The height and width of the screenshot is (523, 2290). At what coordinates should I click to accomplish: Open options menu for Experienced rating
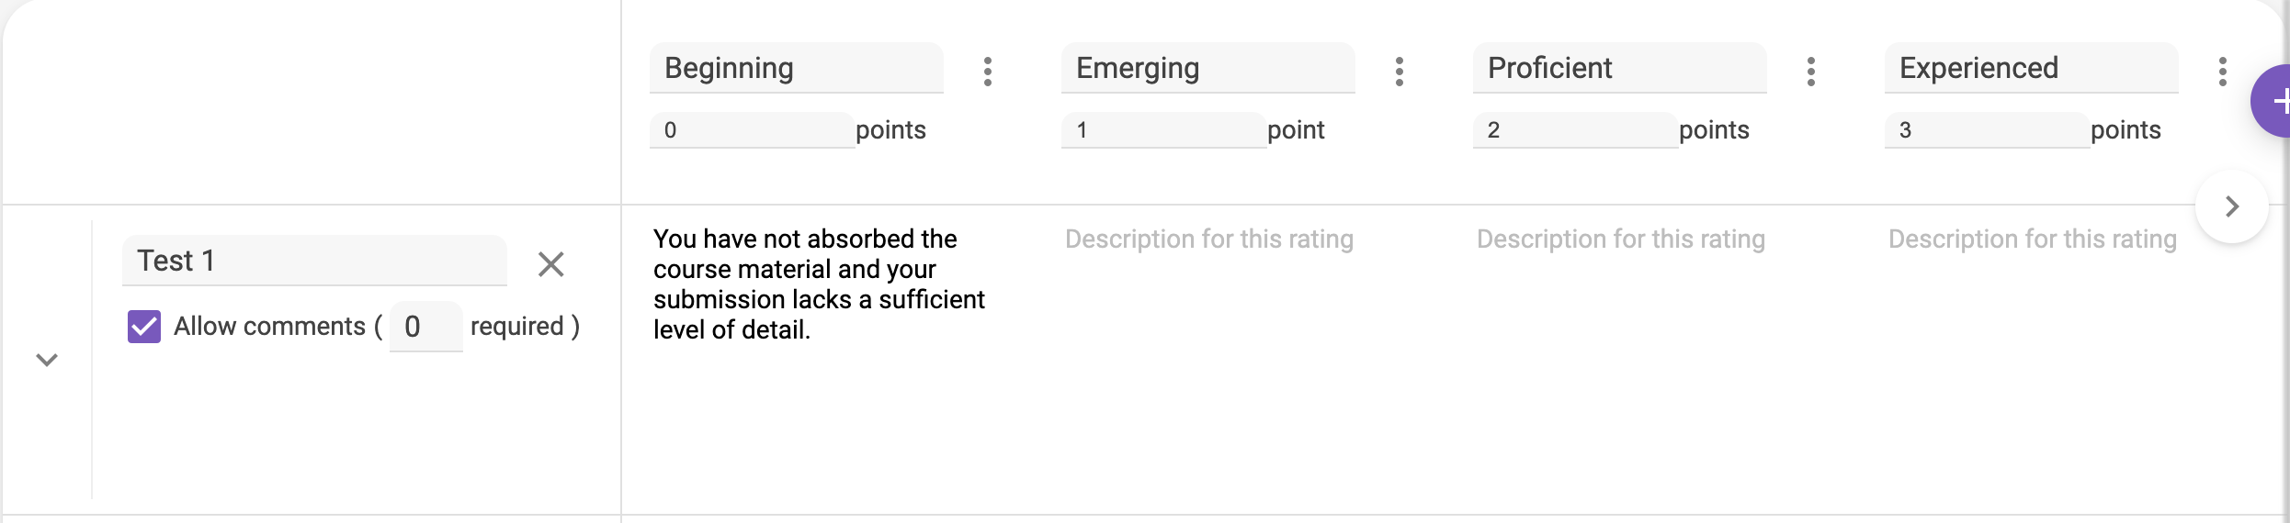click(2222, 72)
